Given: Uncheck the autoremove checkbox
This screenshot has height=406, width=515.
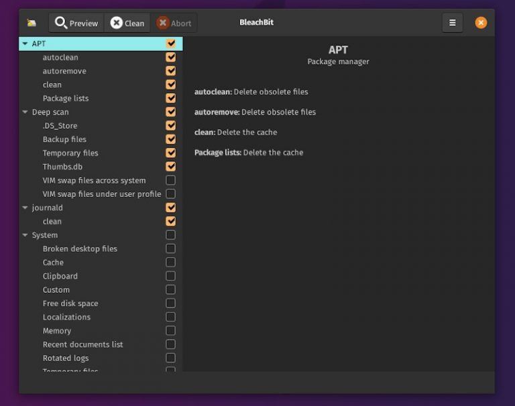Looking at the screenshot, I should (171, 71).
